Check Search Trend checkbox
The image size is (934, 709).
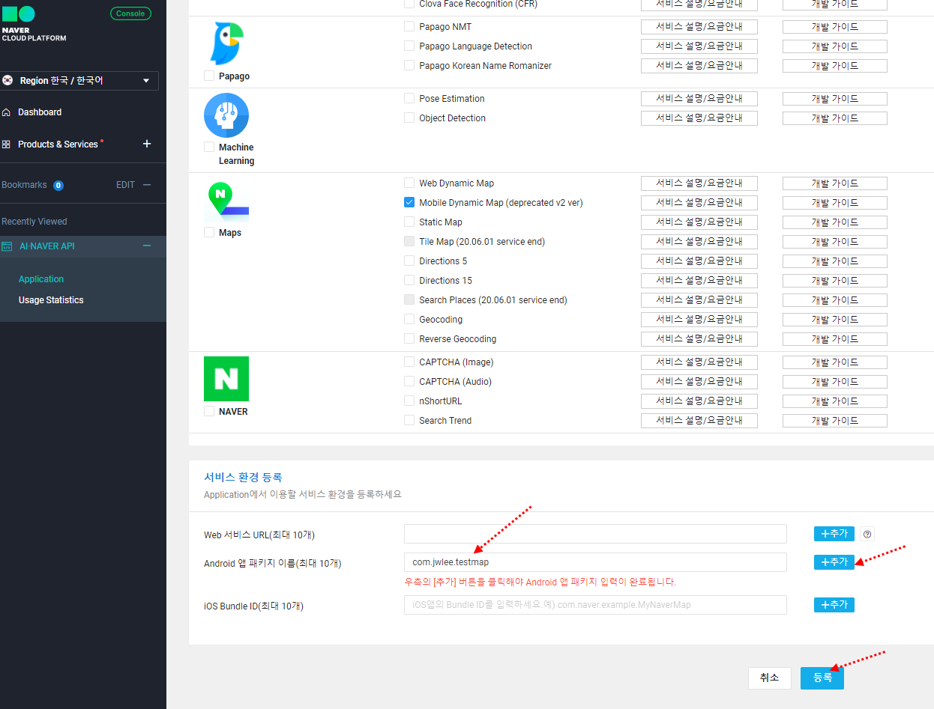(409, 420)
